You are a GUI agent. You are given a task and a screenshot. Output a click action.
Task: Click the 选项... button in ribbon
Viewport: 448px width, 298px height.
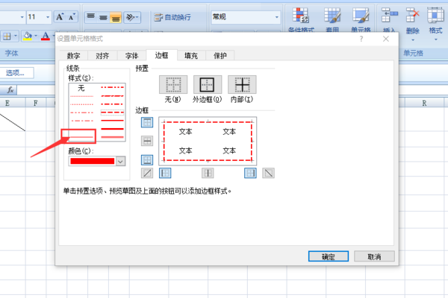(x=16, y=73)
